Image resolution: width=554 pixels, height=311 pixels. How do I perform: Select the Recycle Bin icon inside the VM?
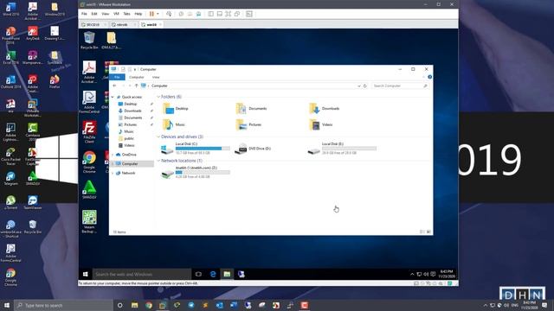[89, 41]
